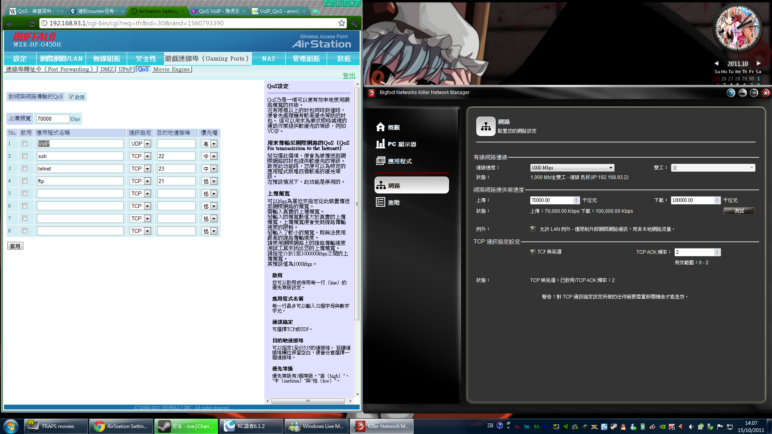Open the 應用程式 applications section
Viewport: 772px width, 434px height.
[394, 161]
